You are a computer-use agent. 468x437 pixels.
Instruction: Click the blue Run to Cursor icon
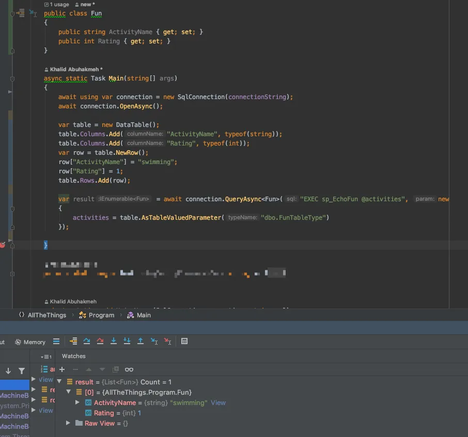(x=154, y=342)
